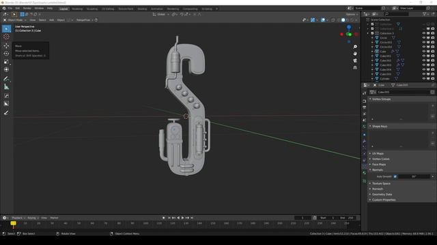This screenshot has width=437, height=245.
Task: Add a new shape key with plus
Action: coord(432,133)
